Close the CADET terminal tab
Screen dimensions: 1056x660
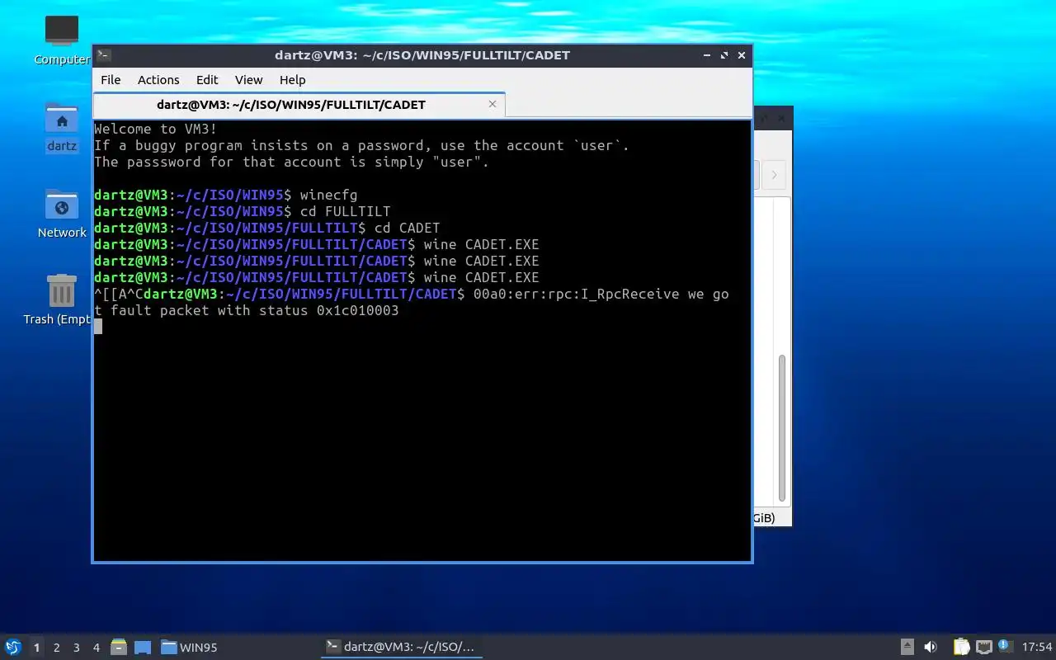pos(493,104)
